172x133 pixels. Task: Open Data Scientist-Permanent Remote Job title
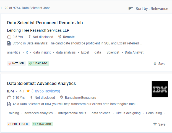[45, 23]
